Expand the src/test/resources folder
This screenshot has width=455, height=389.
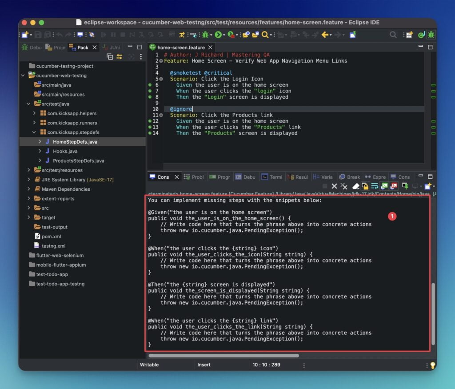[28, 170]
